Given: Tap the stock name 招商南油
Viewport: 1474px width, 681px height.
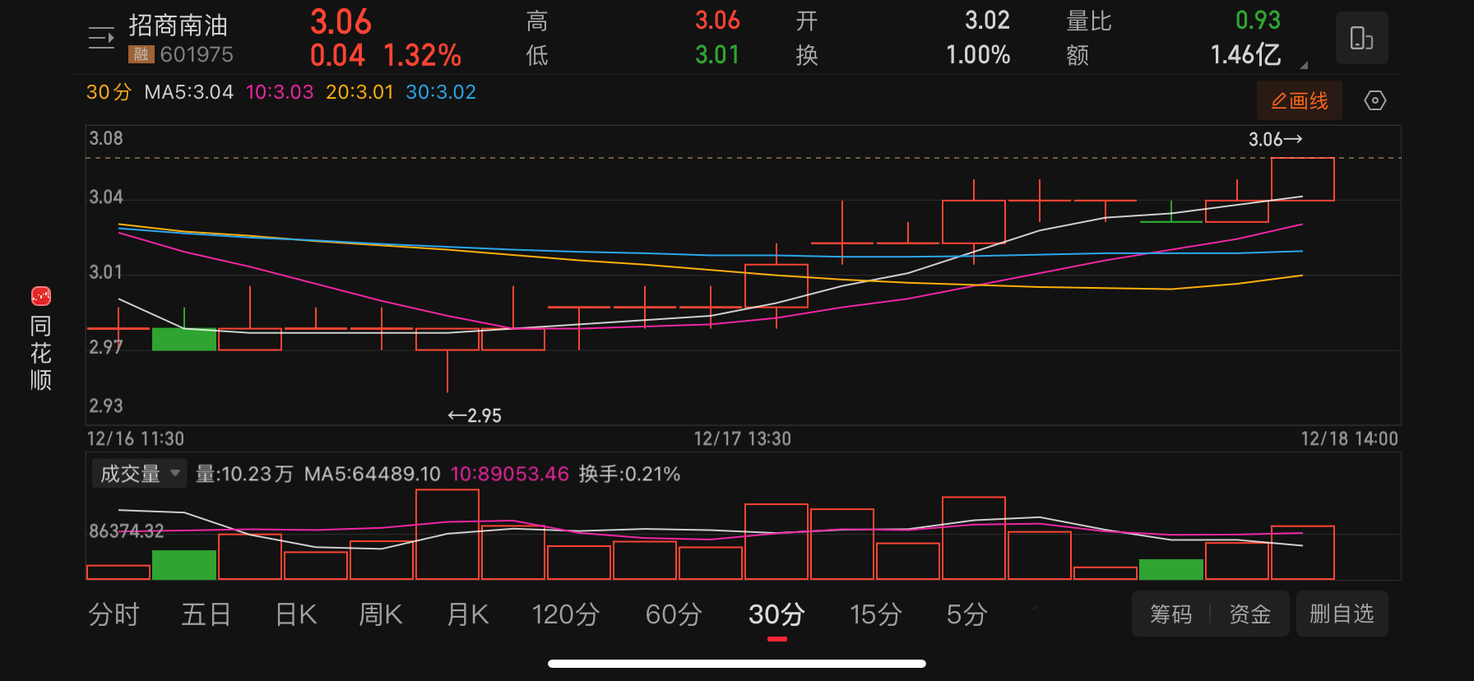Looking at the screenshot, I should click(x=178, y=25).
